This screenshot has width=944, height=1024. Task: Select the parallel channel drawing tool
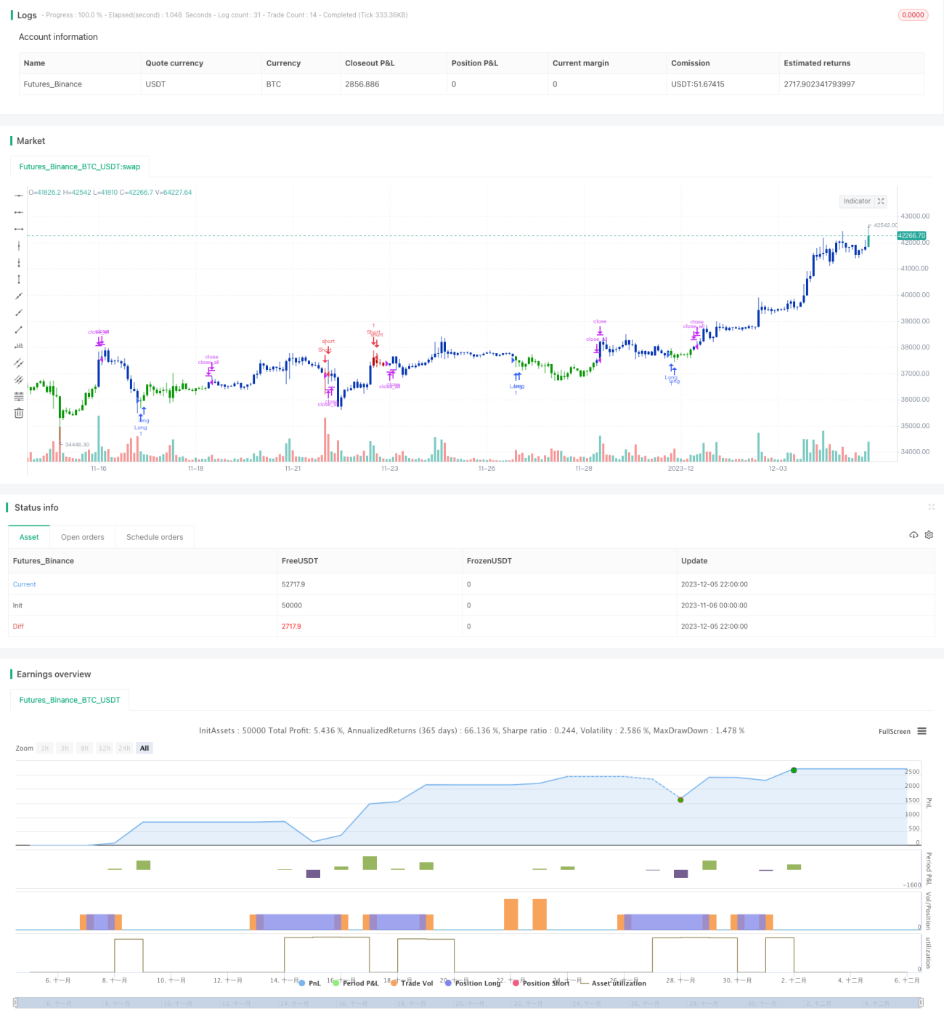coord(19,363)
